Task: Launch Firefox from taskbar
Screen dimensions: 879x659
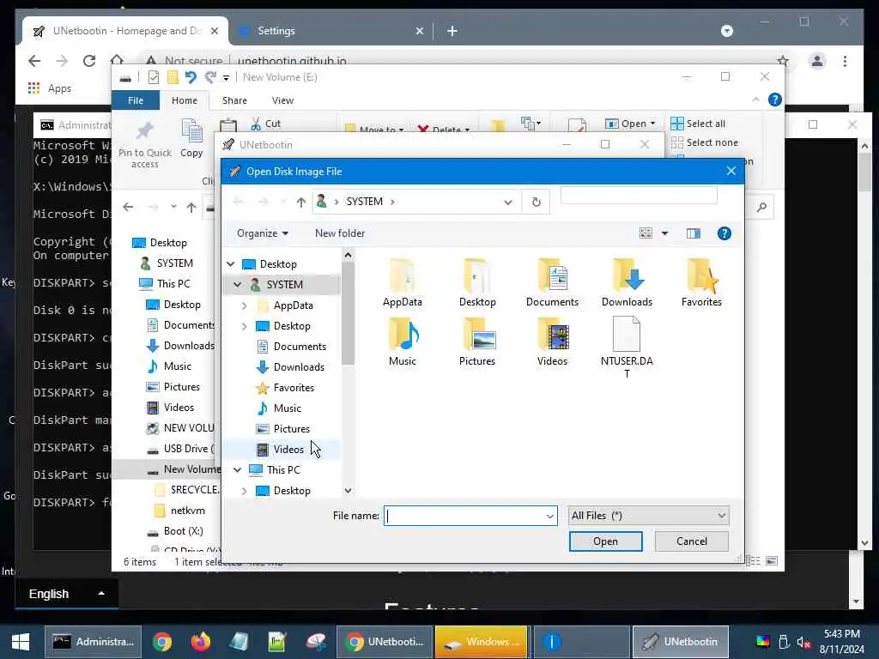Action: tap(200, 642)
